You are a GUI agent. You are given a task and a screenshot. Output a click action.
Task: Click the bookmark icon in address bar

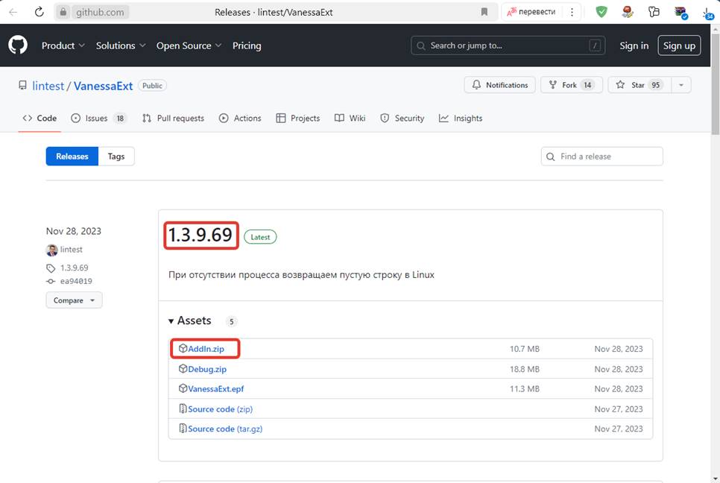pos(484,12)
